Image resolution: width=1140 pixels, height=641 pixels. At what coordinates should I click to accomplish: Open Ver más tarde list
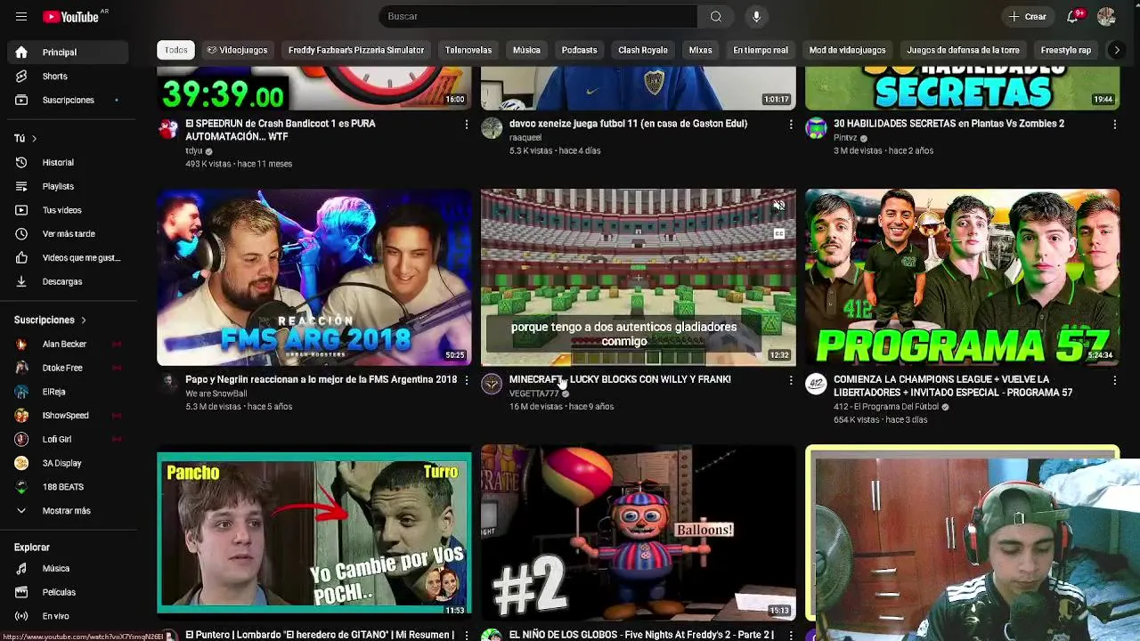(68, 233)
